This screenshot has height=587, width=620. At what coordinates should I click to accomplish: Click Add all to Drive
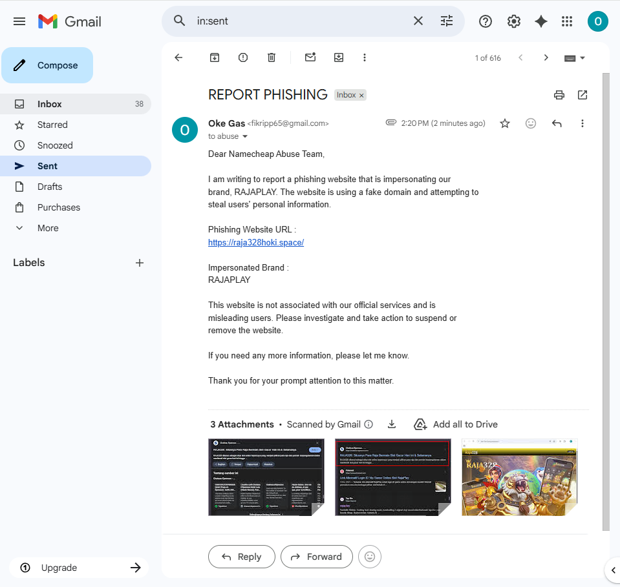tap(456, 424)
